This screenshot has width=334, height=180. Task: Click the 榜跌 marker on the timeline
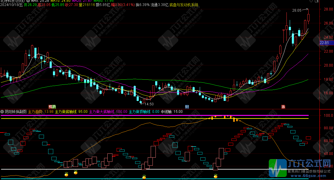tap(52, 107)
